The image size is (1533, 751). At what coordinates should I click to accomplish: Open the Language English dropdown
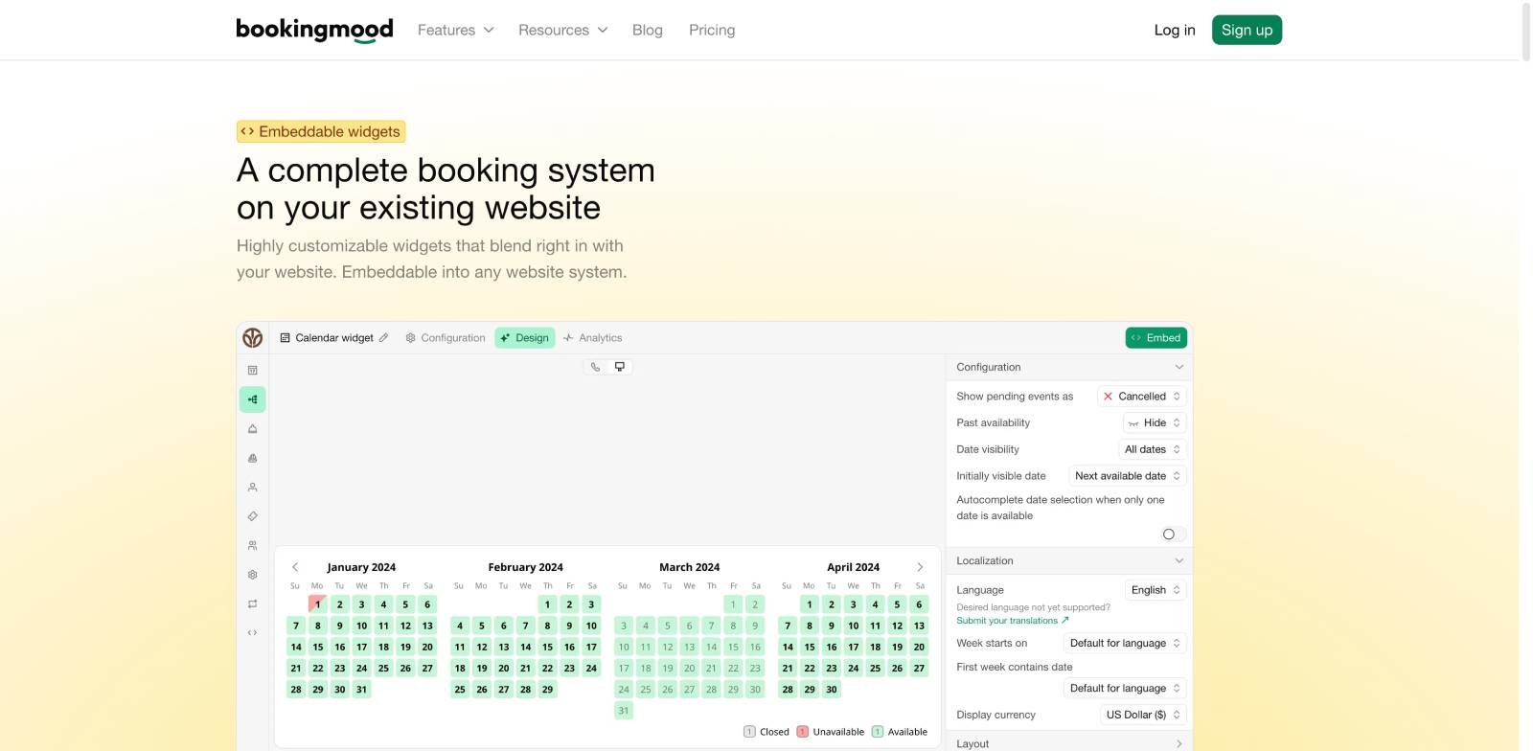(1155, 590)
